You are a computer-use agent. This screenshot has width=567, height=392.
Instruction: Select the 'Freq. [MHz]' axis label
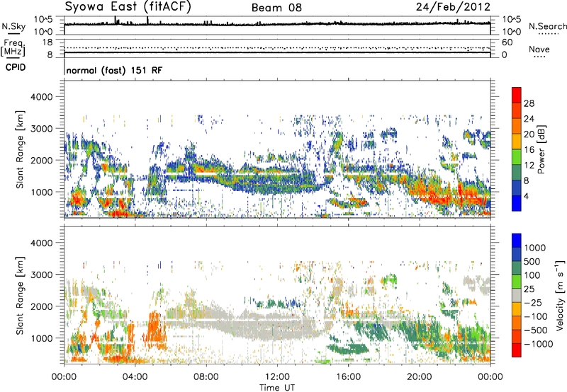click(x=13, y=48)
